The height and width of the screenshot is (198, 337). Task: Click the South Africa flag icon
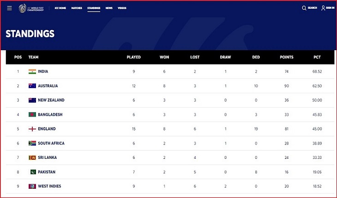coord(32,143)
